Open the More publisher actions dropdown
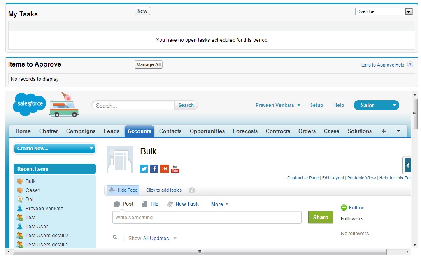Viewport: 421px width, 257px height. [x=220, y=204]
